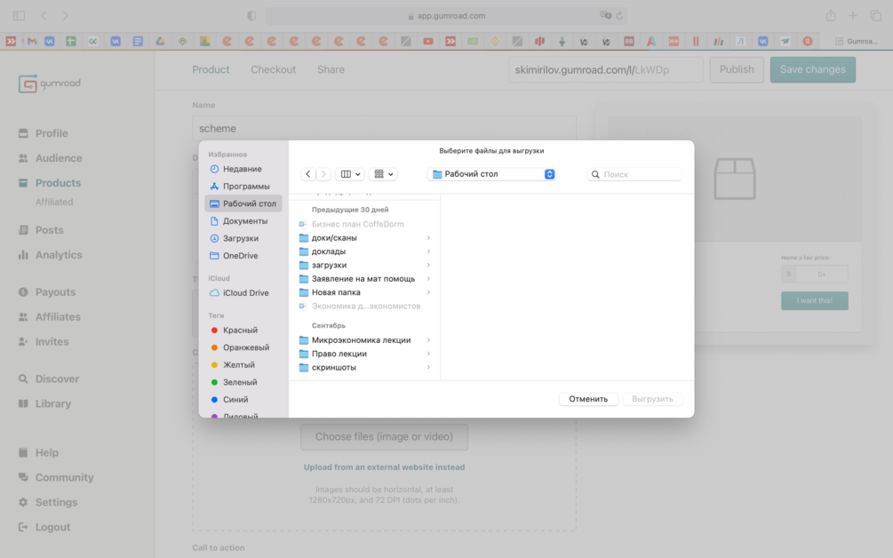The height and width of the screenshot is (558, 893).
Task: Click the product URL field
Action: [x=605, y=69]
